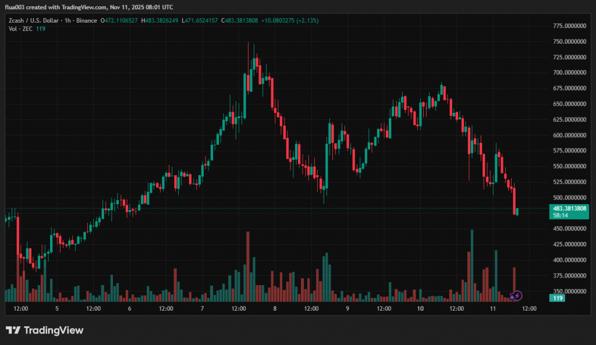This screenshot has width=596, height=345.
Task: Select the Vol · ZEC indicator label
Action: pyautogui.click(x=21, y=29)
